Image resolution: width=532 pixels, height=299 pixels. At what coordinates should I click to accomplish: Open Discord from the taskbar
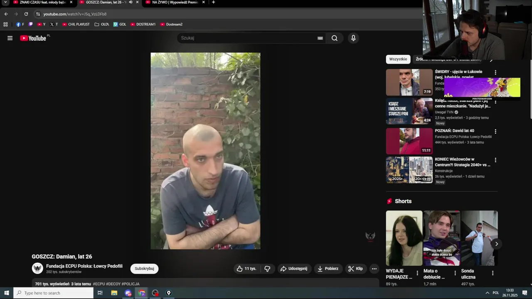(128, 293)
